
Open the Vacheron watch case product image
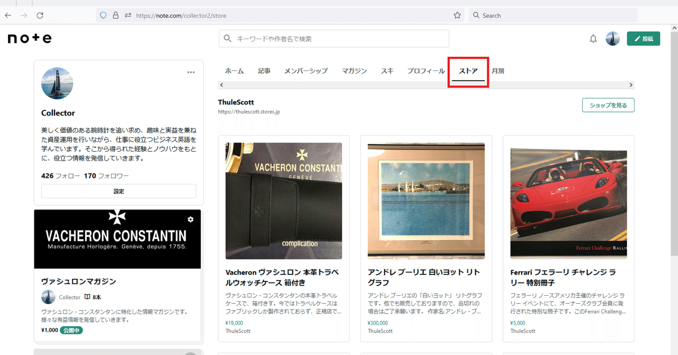(284, 201)
